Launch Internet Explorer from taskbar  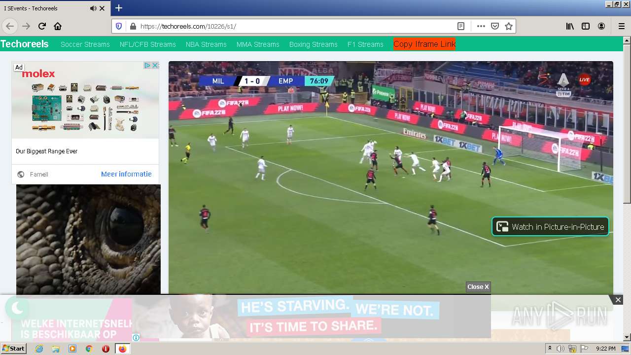tap(39, 349)
